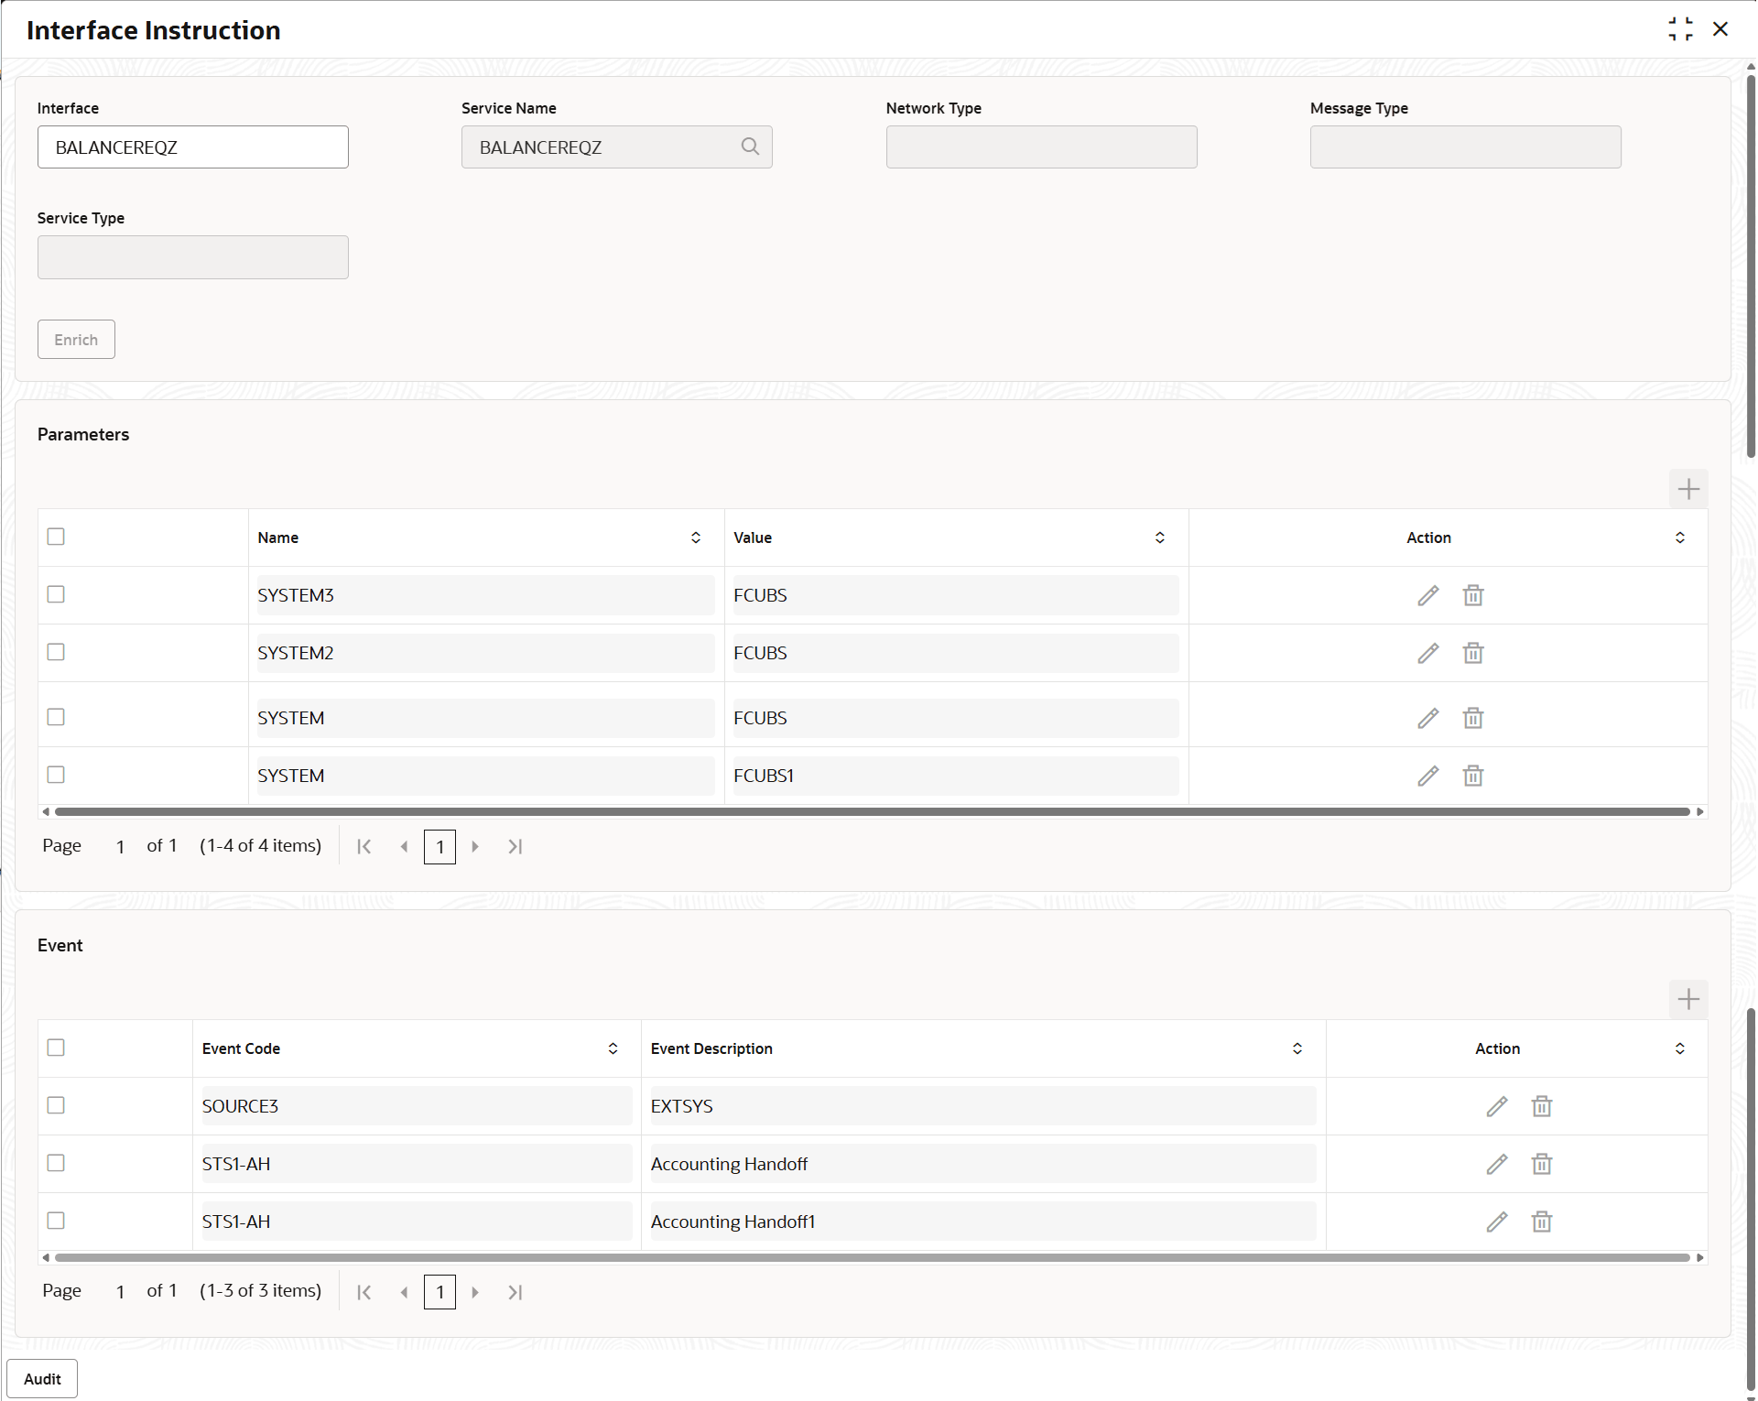The width and height of the screenshot is (1758, 1401).
Task: Click the Enrich button
Action: click(76, 340)
